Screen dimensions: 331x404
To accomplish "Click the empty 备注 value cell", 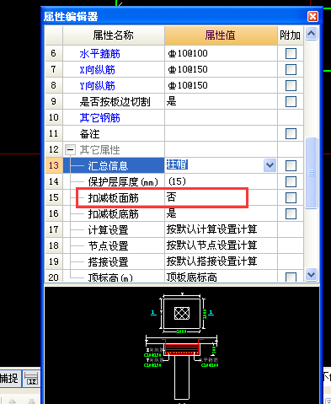I will [221, 133].
